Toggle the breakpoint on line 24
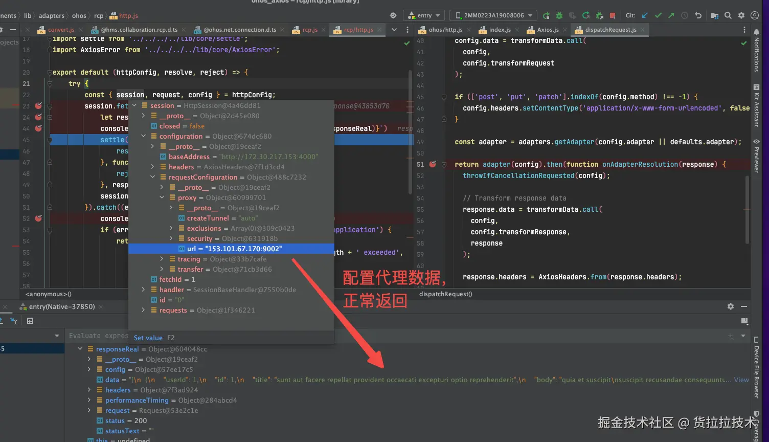Image resolution: width=769 pixels, height=442 pixels. pyautogui.click(x=38, y=117)
